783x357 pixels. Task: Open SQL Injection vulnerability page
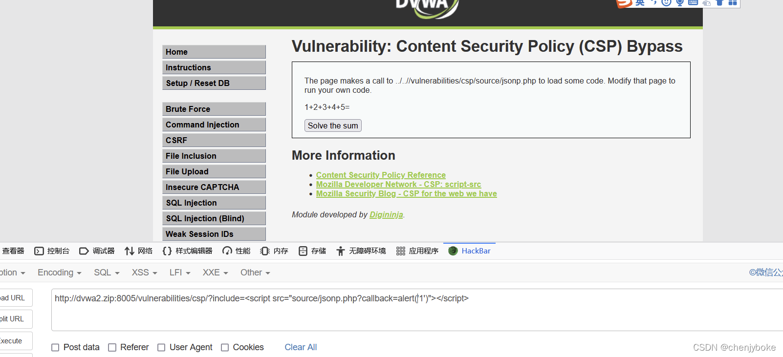214,203
